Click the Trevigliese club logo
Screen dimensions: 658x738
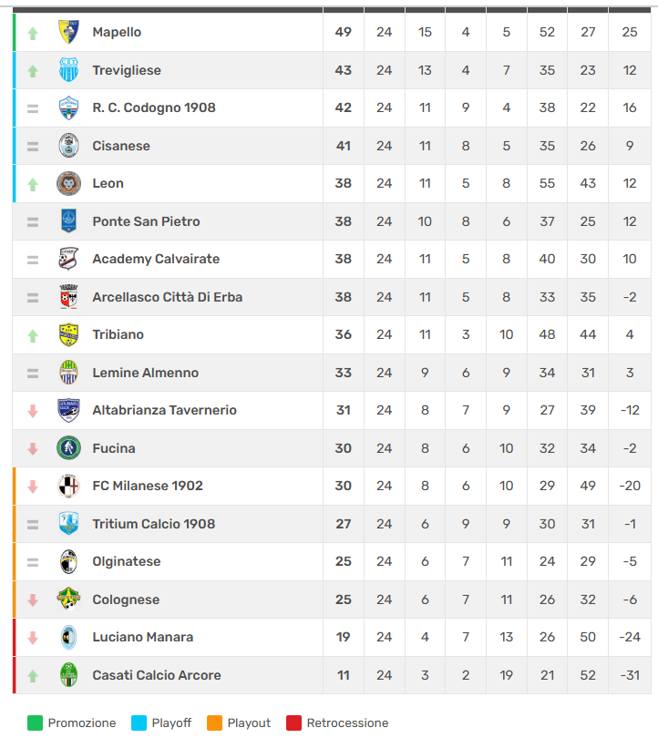coord(68,70)
